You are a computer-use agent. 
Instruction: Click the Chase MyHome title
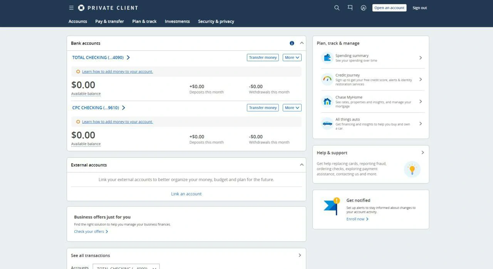pyautogui.click(x=349, y=97)
